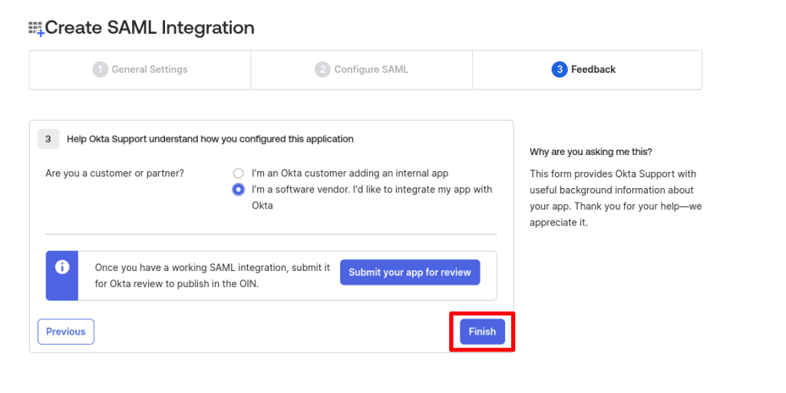
Task: Click the Previous button
Action: (66, 332)
